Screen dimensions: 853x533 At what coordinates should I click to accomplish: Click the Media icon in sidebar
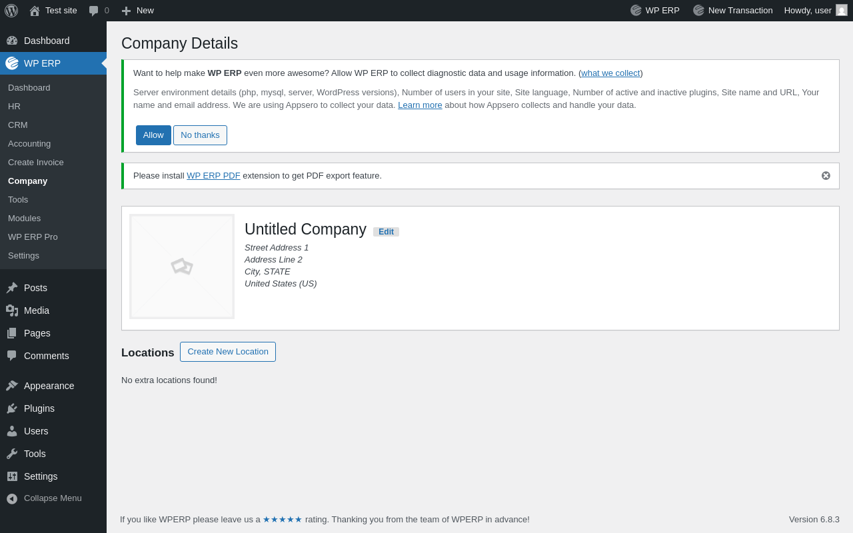click(12, 310)
